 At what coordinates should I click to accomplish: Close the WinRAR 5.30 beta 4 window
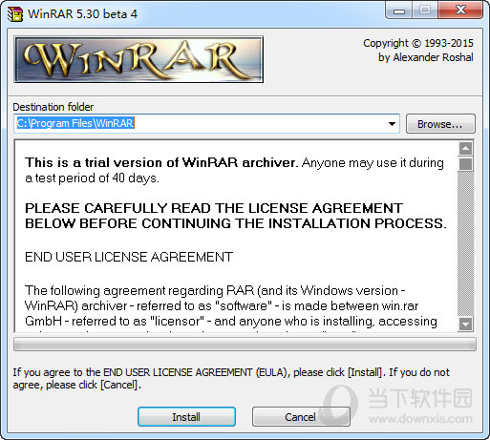(460, 10)
